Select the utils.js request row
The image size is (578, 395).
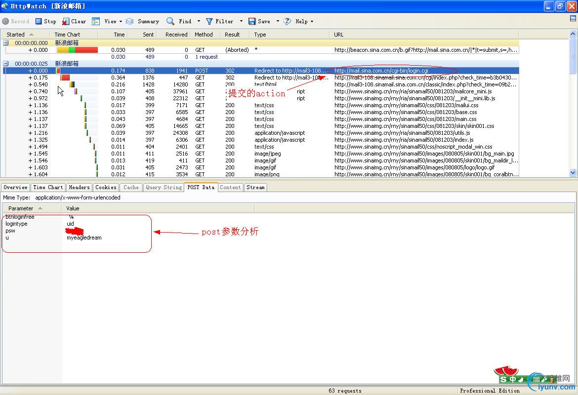(x=261, y=133)
